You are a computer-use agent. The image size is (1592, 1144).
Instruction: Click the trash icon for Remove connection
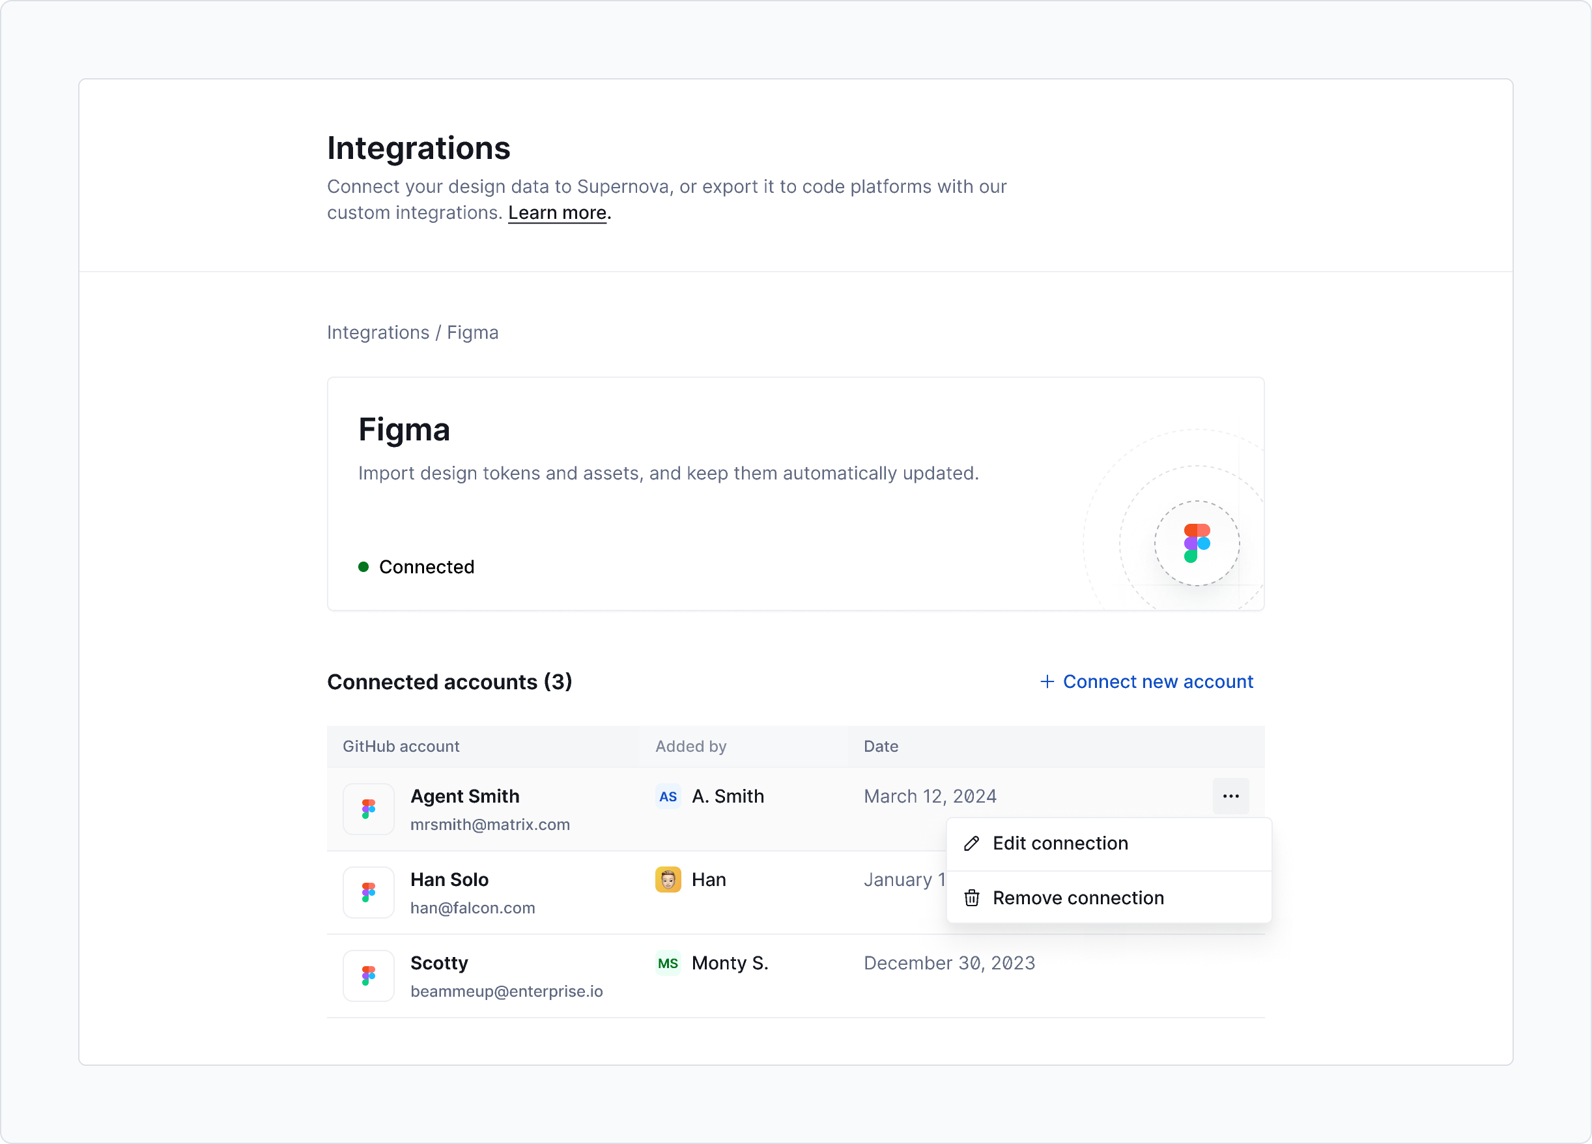click(x=971, y=898)
